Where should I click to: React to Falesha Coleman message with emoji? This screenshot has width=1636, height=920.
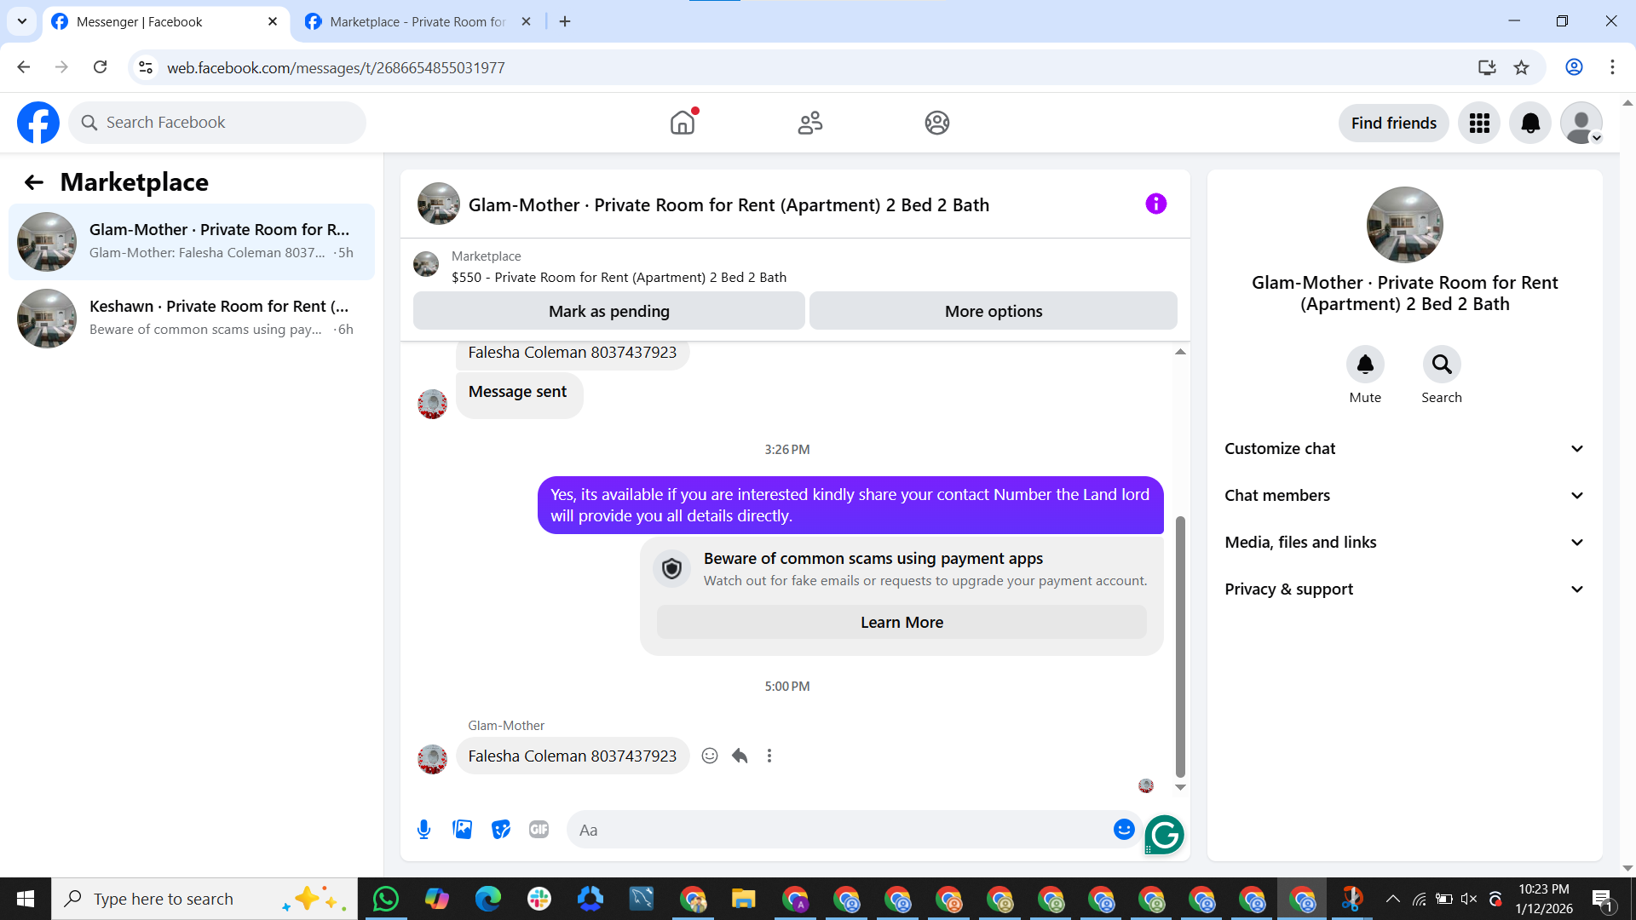click(x=709, y=756)
